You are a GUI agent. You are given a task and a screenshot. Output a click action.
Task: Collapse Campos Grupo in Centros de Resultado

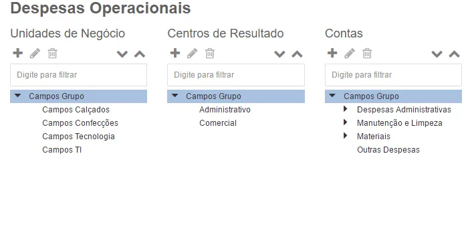click(x=175, y=96)
